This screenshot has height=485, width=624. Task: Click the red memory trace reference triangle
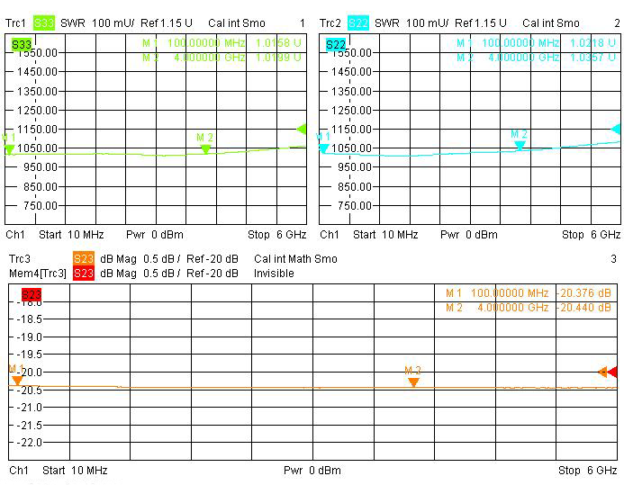[x=612, y=372]
